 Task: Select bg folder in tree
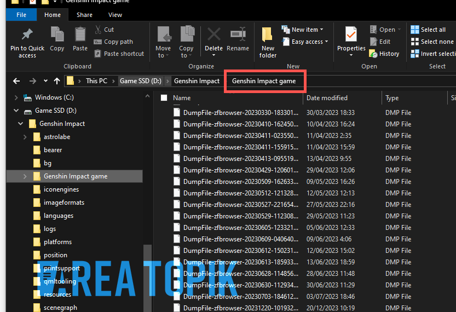click(48, 163)
